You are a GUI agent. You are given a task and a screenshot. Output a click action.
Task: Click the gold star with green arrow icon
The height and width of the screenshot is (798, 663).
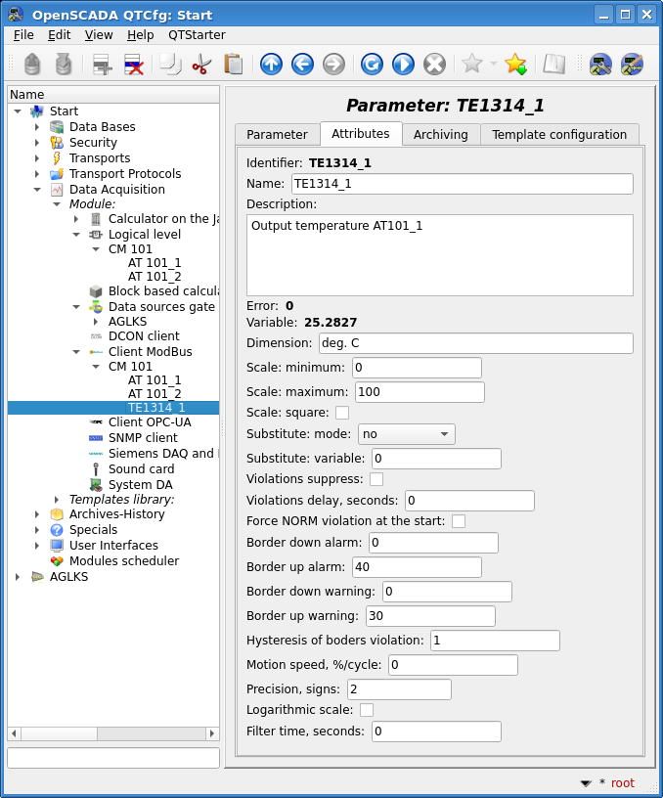pos(515,65)
